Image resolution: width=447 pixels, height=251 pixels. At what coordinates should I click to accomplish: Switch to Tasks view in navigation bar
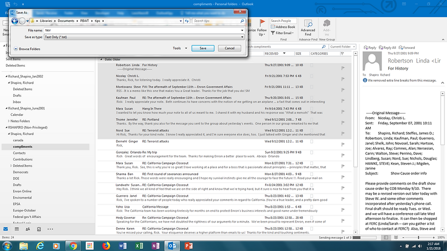(x=39, y=229)
